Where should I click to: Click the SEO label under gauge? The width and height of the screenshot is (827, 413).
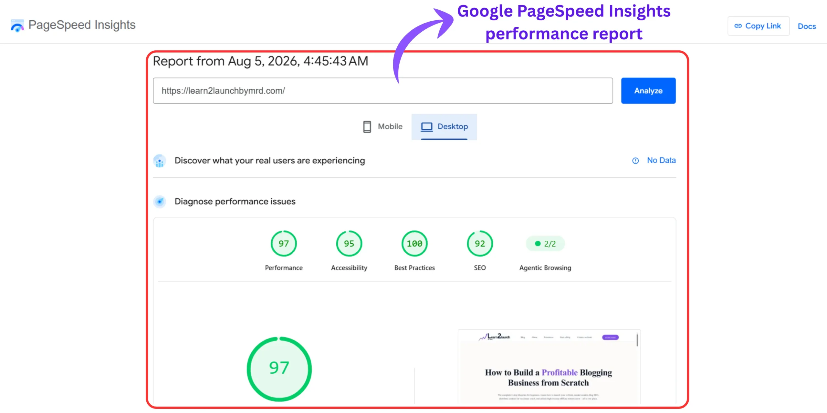480,268
